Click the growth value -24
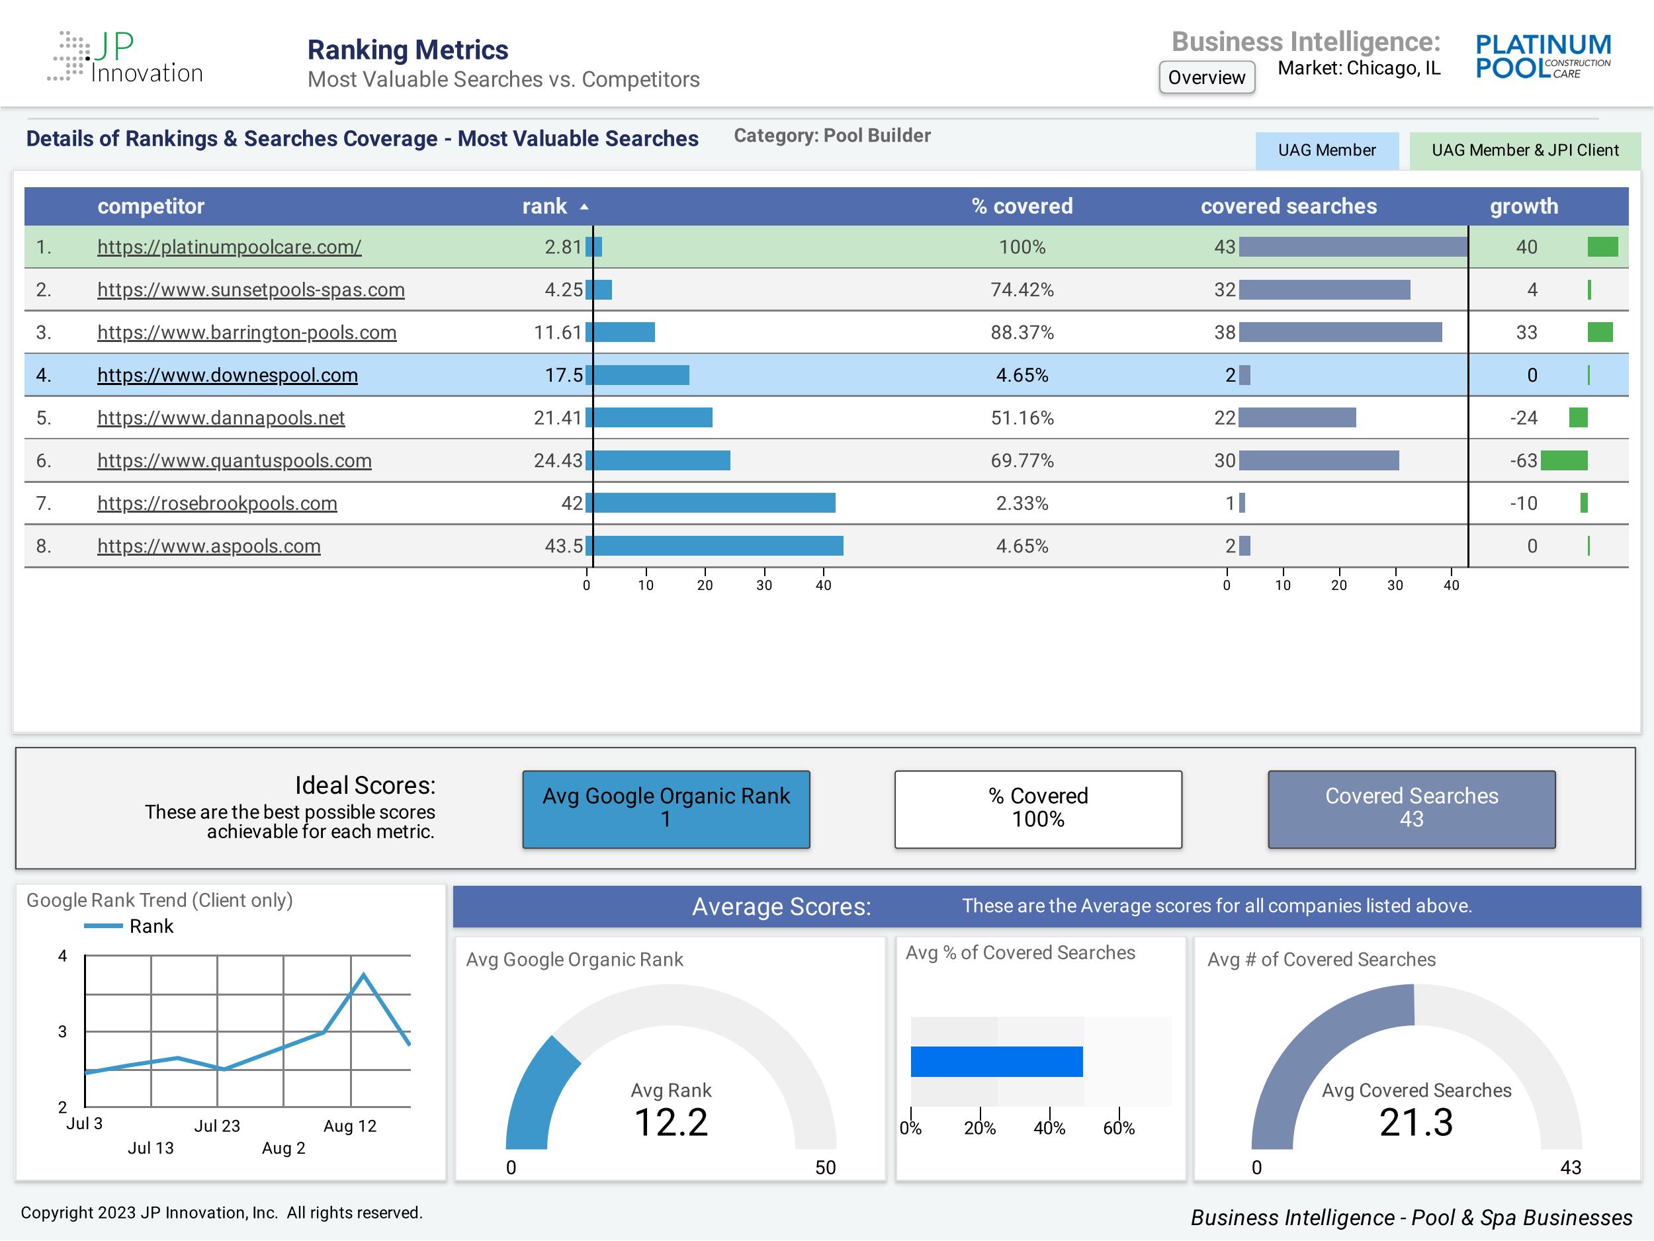The width and height of the screenshot is (1654, 1241). (x=1523, y=417)
